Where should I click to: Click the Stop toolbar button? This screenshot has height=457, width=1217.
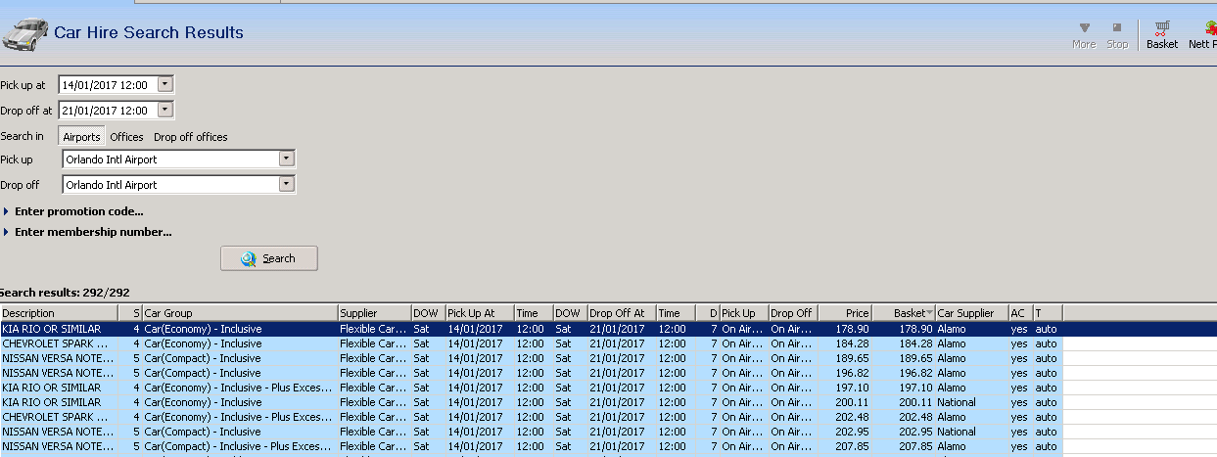pyautogui.click(x=1117, y=34)
